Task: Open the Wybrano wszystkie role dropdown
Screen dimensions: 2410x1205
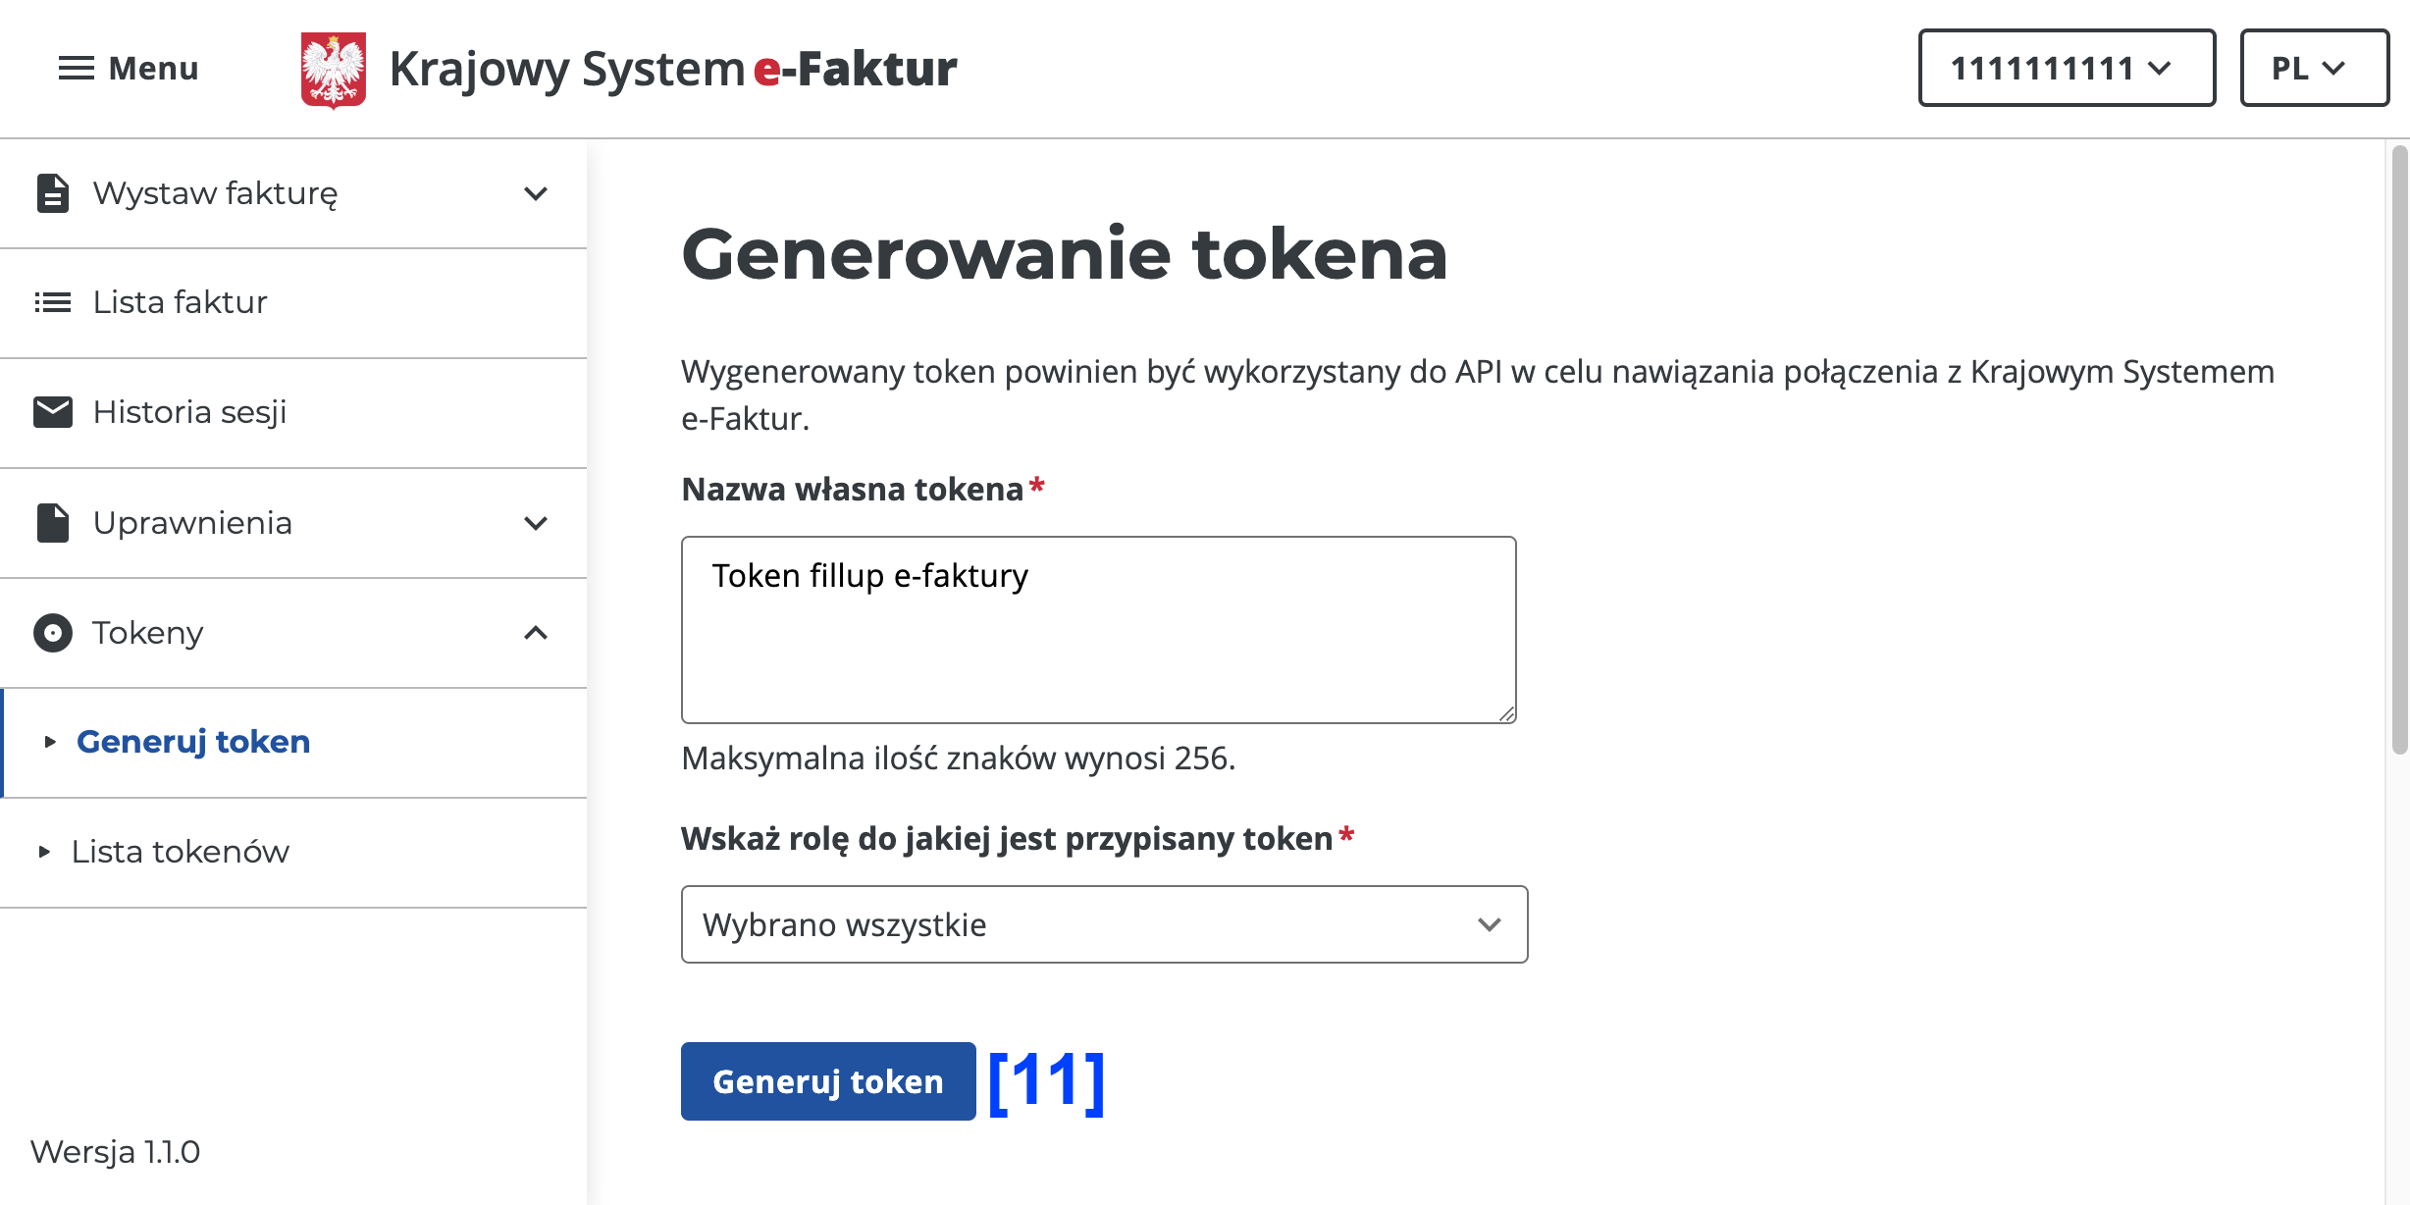Action: coord(1104,924)
